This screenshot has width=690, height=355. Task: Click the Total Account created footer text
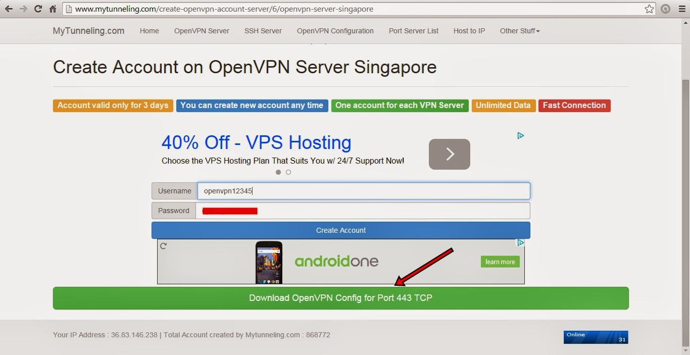point(247,335)
